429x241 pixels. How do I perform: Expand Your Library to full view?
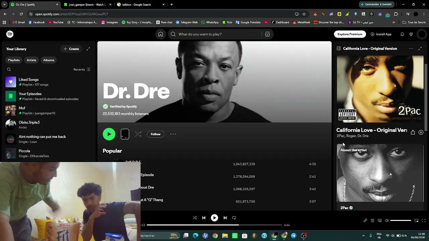tap(88, 49)
